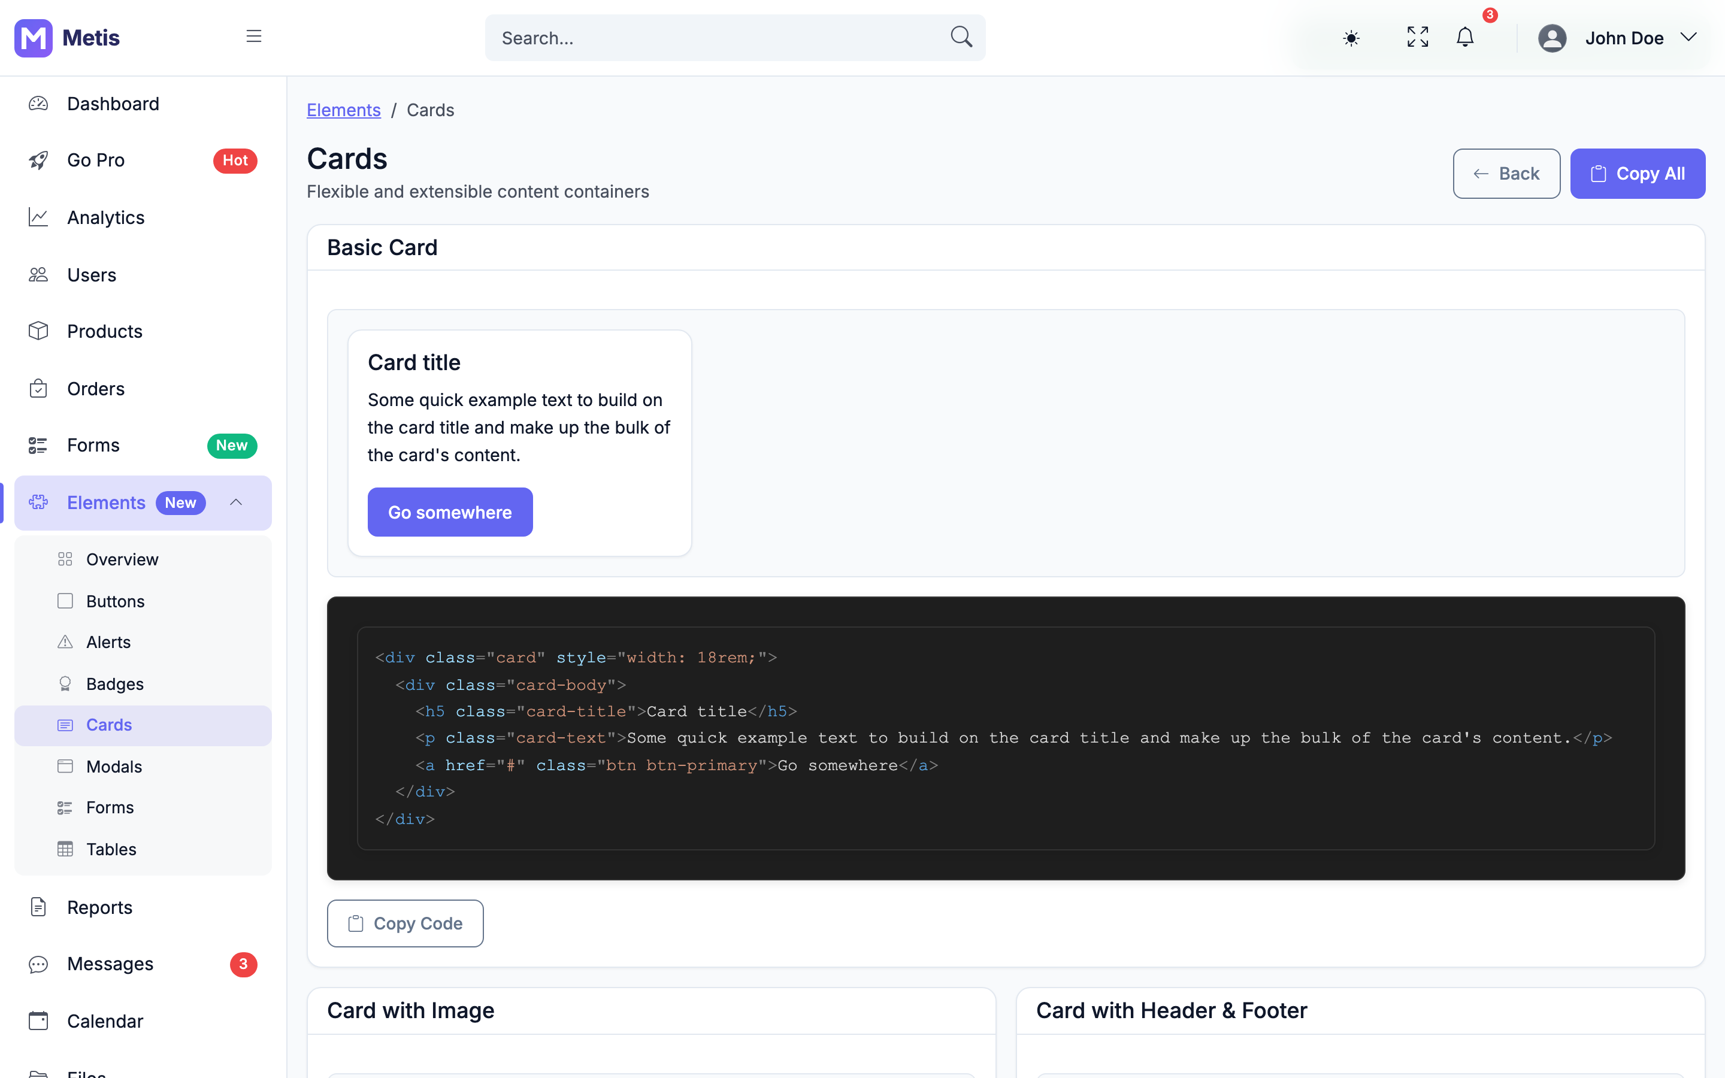Open Alerts under Elements

point(143,643)
